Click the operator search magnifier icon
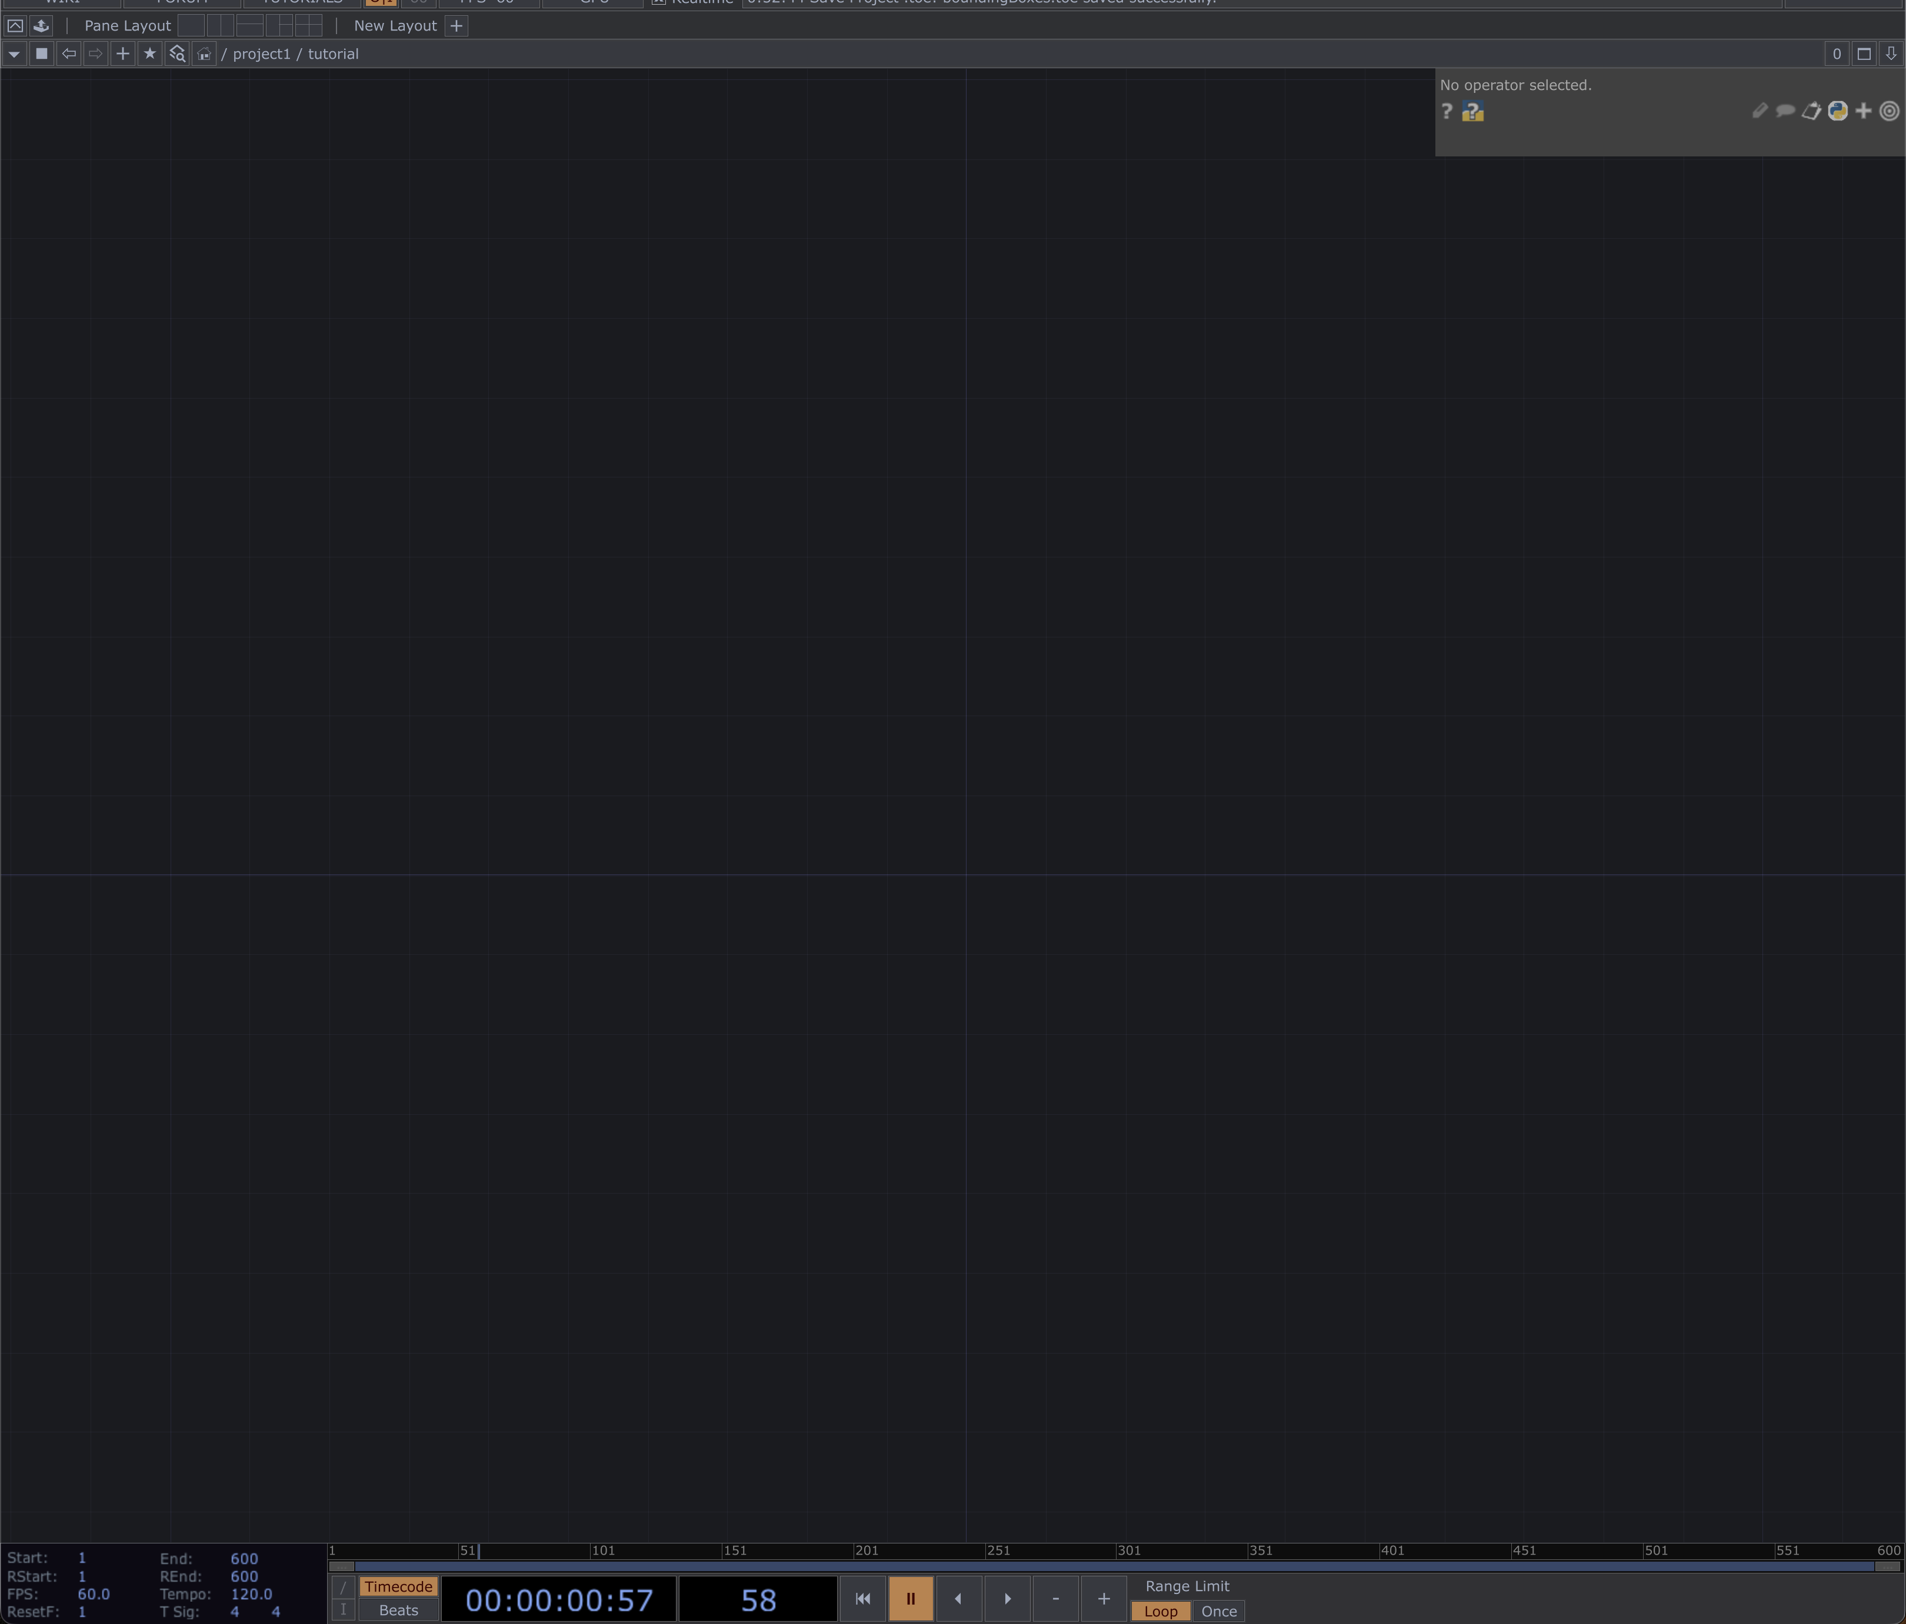The height and width of the screenshot is (1624, 1906). pos(178,54)
